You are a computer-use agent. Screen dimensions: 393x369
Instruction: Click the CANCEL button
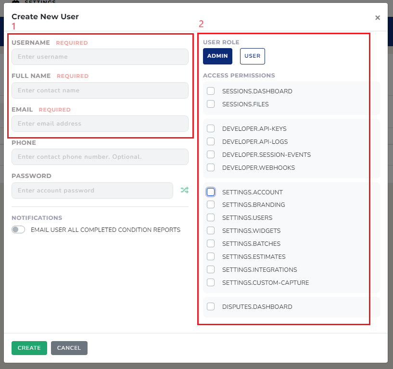pyautogui.click(x=69, y=348)
